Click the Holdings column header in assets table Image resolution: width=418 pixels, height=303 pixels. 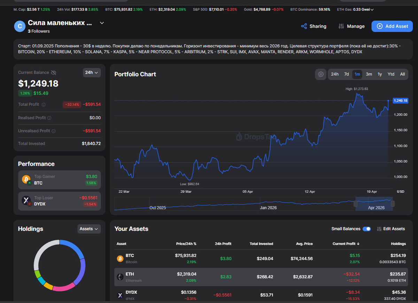pos(398,244)
